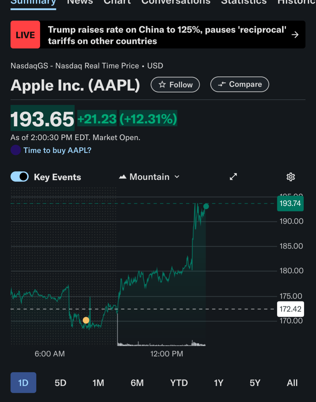Open Trump tariff headline banner
The height and width of the screenshot is (402, 316).
pos(167,35)
